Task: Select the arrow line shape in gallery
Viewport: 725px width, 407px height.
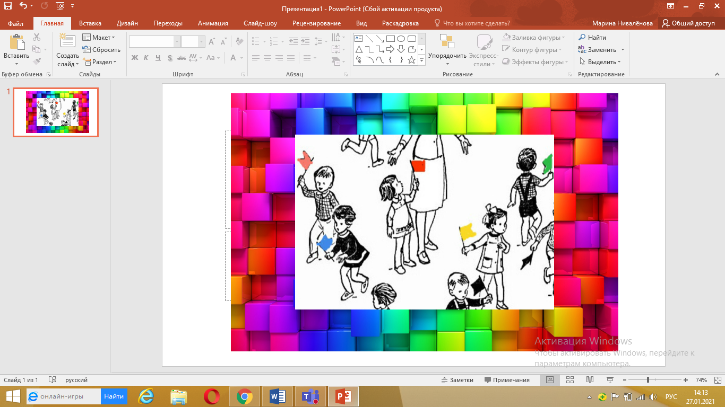Action: coord(379,38)
